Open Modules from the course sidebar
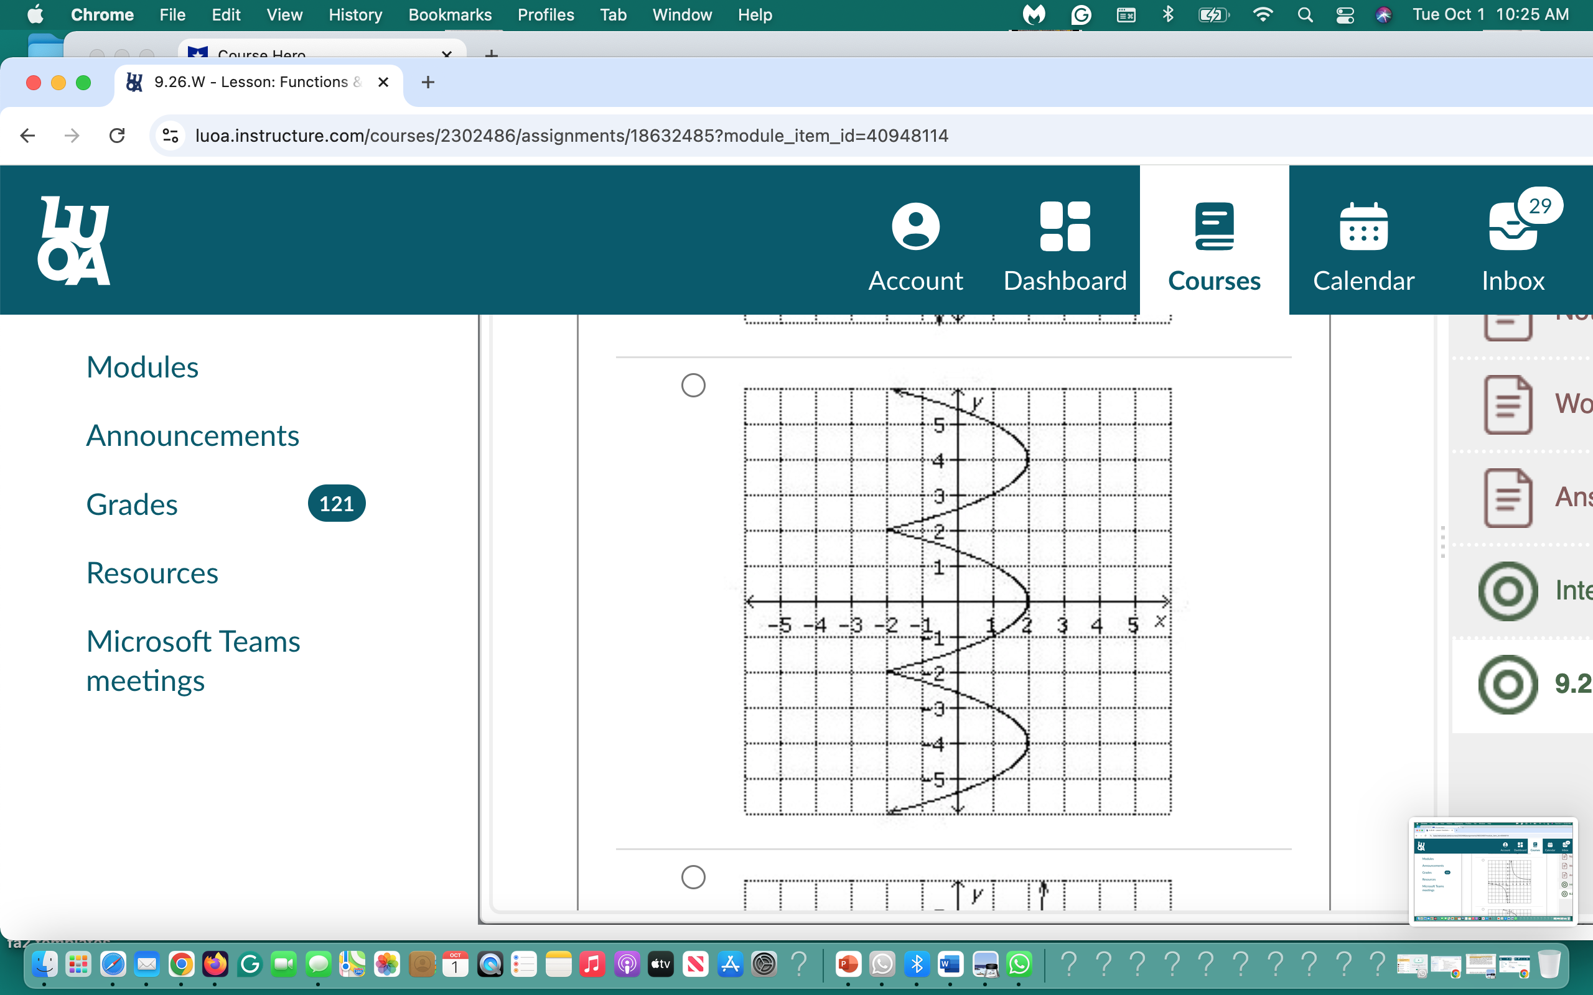Viewport: 1593px width, 995px height. (142, 366)
